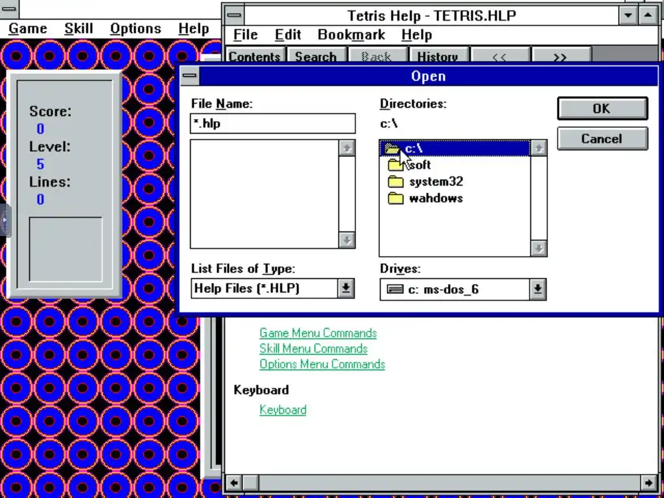Open the Help menu in Tetris window
The width and height of the screenshot is (664, 498).
pyautogui.click(x=193, y=29)
